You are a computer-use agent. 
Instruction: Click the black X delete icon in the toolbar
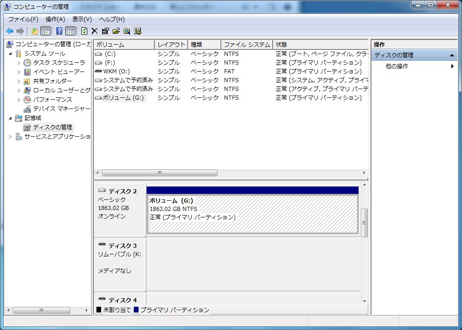pos(95,31)
